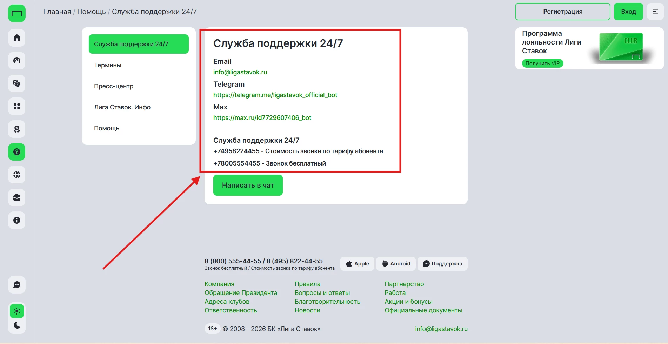668x344 pixels.
Task: Open Работа footer link
Action: [x=395, y=293]
